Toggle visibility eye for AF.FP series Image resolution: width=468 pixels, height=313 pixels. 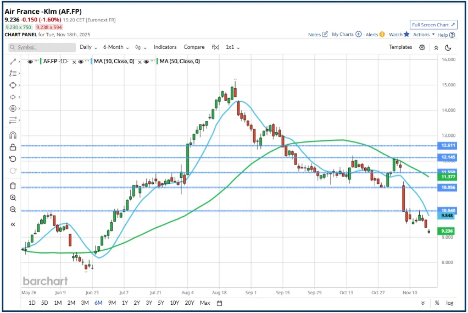[x=30, y=62]
